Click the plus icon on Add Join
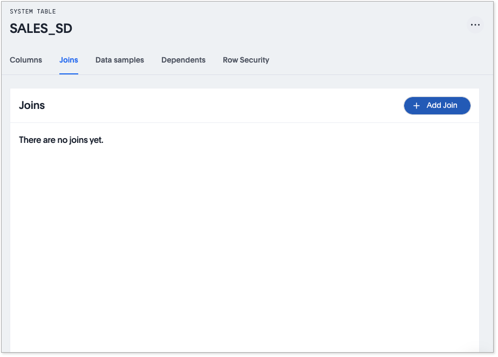The image size is (498, 357). (417, 106)
